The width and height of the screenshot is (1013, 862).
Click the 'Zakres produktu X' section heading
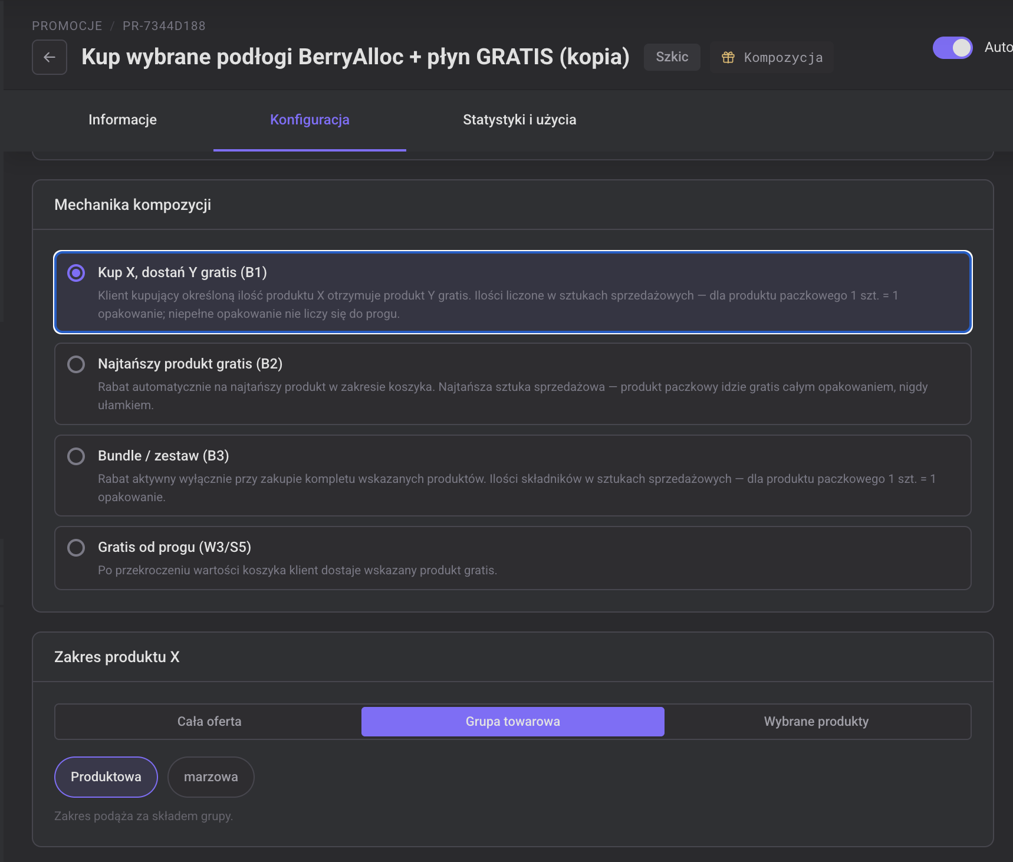(x=117, y=657)
